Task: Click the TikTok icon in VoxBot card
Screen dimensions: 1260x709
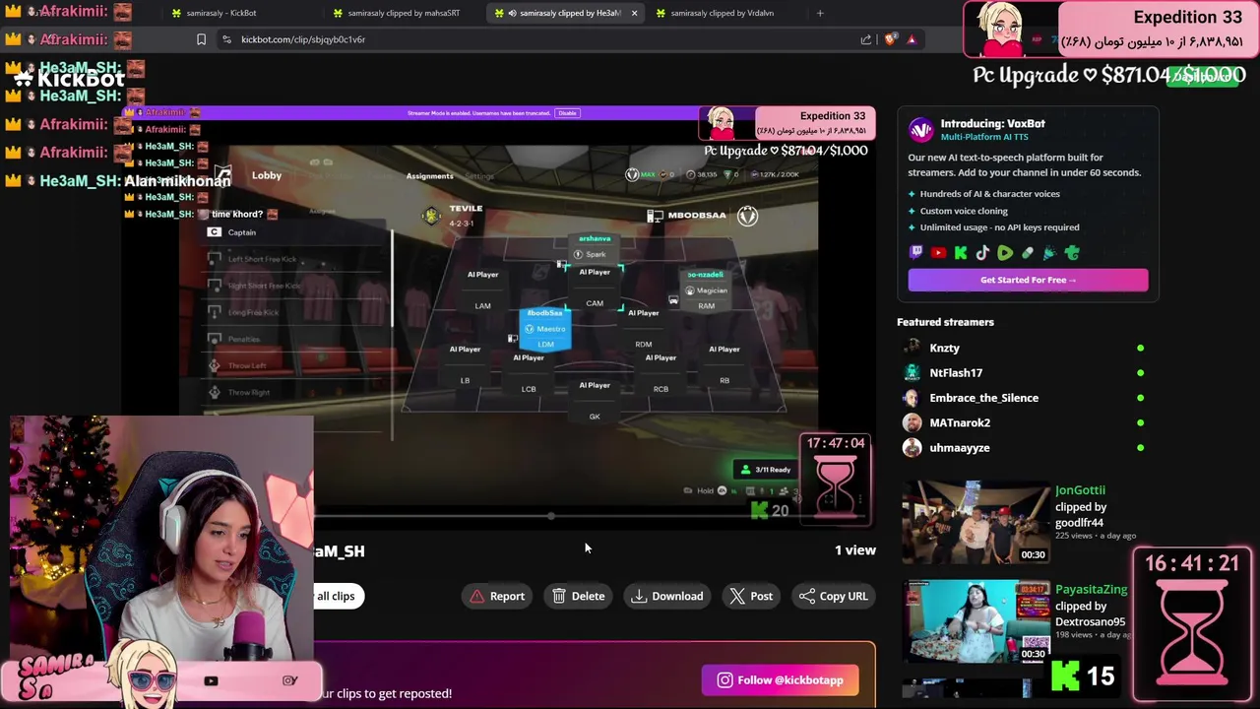Action: [x=982, y=253]
